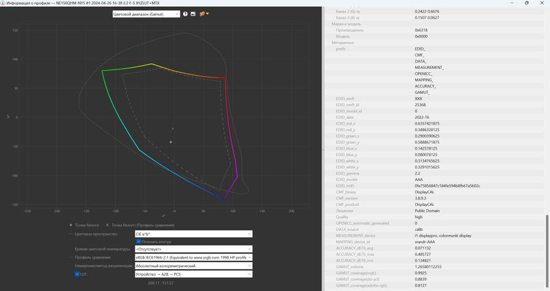Open the orange 3D view icon

[x=202, y=14]
